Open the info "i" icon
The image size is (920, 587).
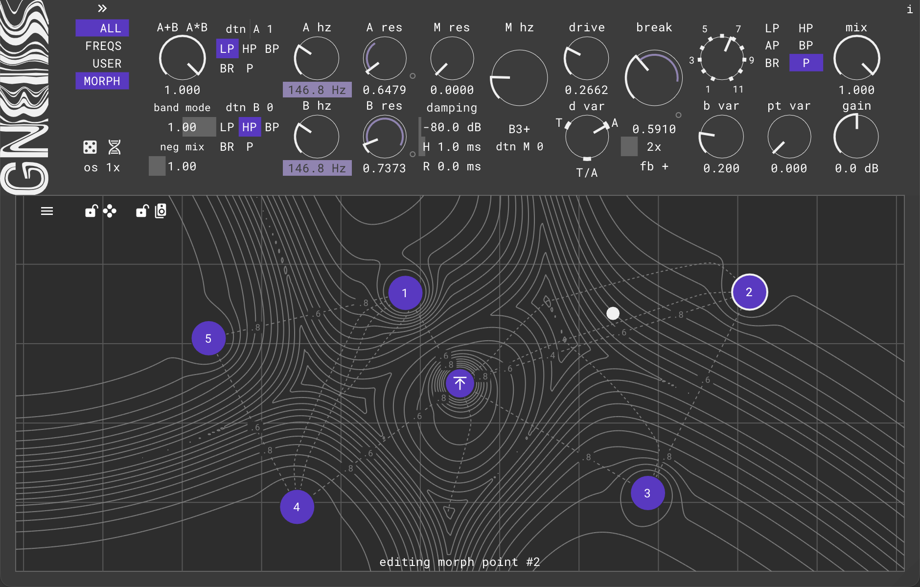click(909, 9)
